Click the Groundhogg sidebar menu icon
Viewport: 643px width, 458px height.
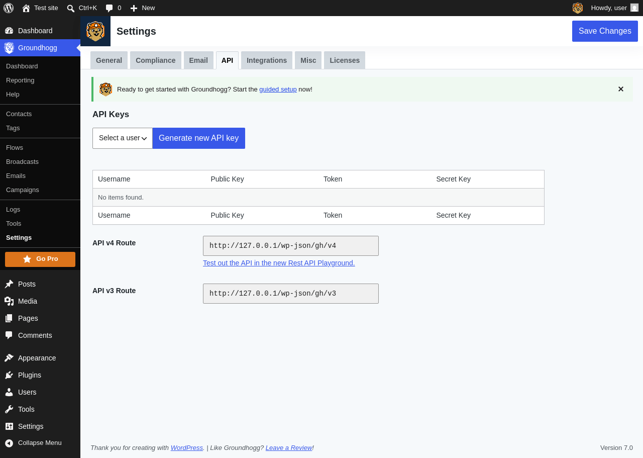tap(9, 48)
